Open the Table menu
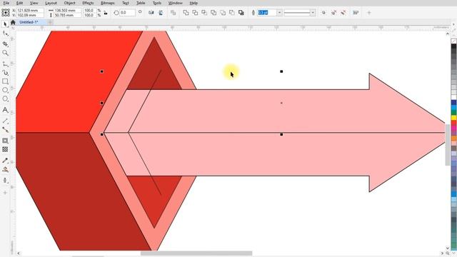This screenshot has height=257, width=457. pyautogui.click(x=141, y=3)
